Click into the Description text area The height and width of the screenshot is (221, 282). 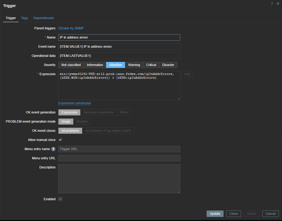pos(119,178)
